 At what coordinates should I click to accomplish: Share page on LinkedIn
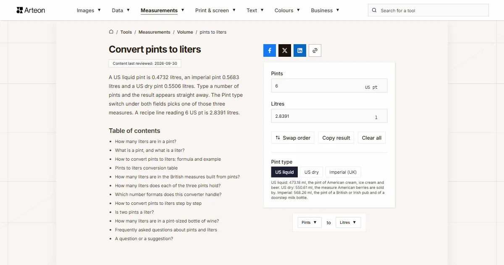click(x=300, y=50)
